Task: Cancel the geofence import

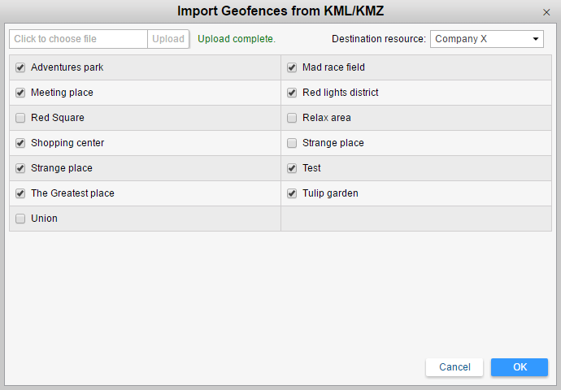Action: tap(454, 367)
